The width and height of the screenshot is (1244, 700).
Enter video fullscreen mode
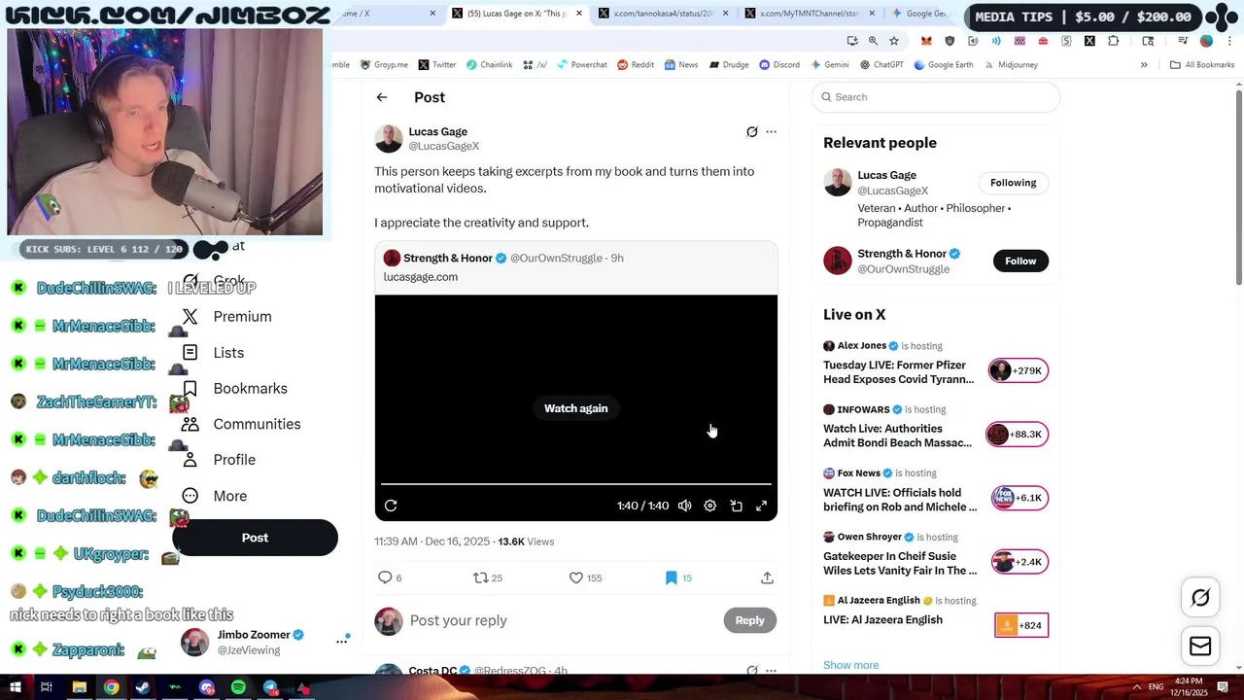tap(762, 506)
